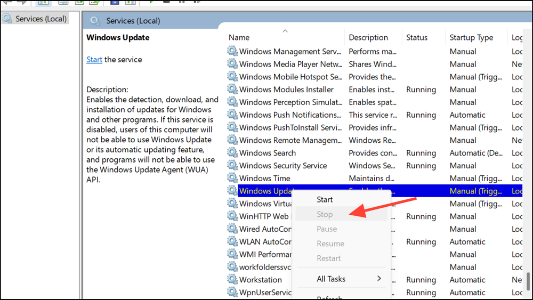
Task: Click 'Manual (Trigg...' startup type of Windows Time
Action: tap(475, 178)
